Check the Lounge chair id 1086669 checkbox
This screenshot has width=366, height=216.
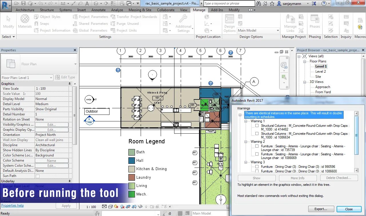(257, 154)
